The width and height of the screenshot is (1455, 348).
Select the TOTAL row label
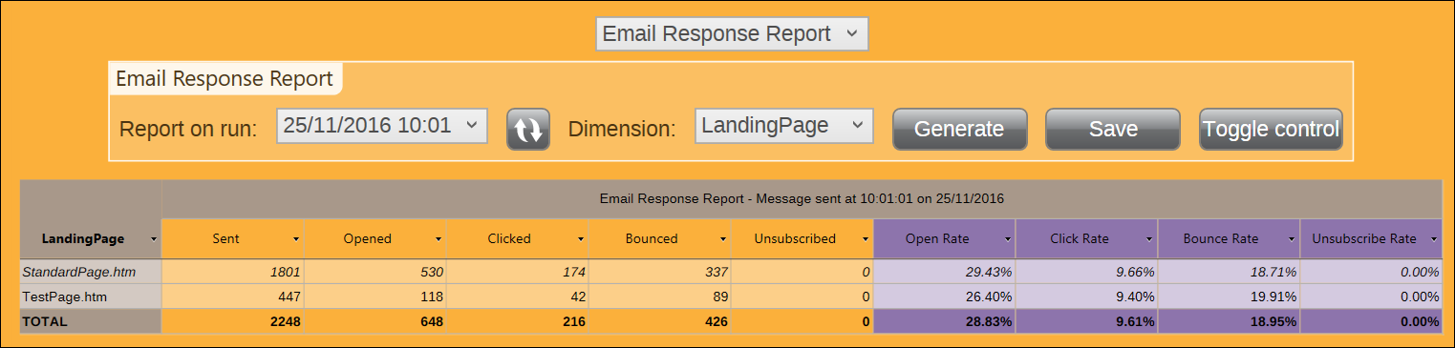45,321
